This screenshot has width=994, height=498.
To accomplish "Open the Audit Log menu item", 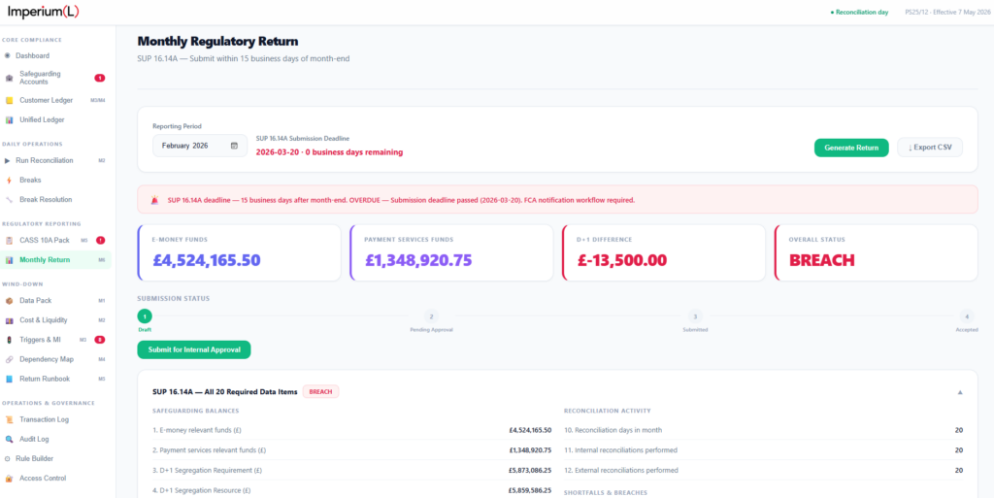I will [x=55, y=439].
